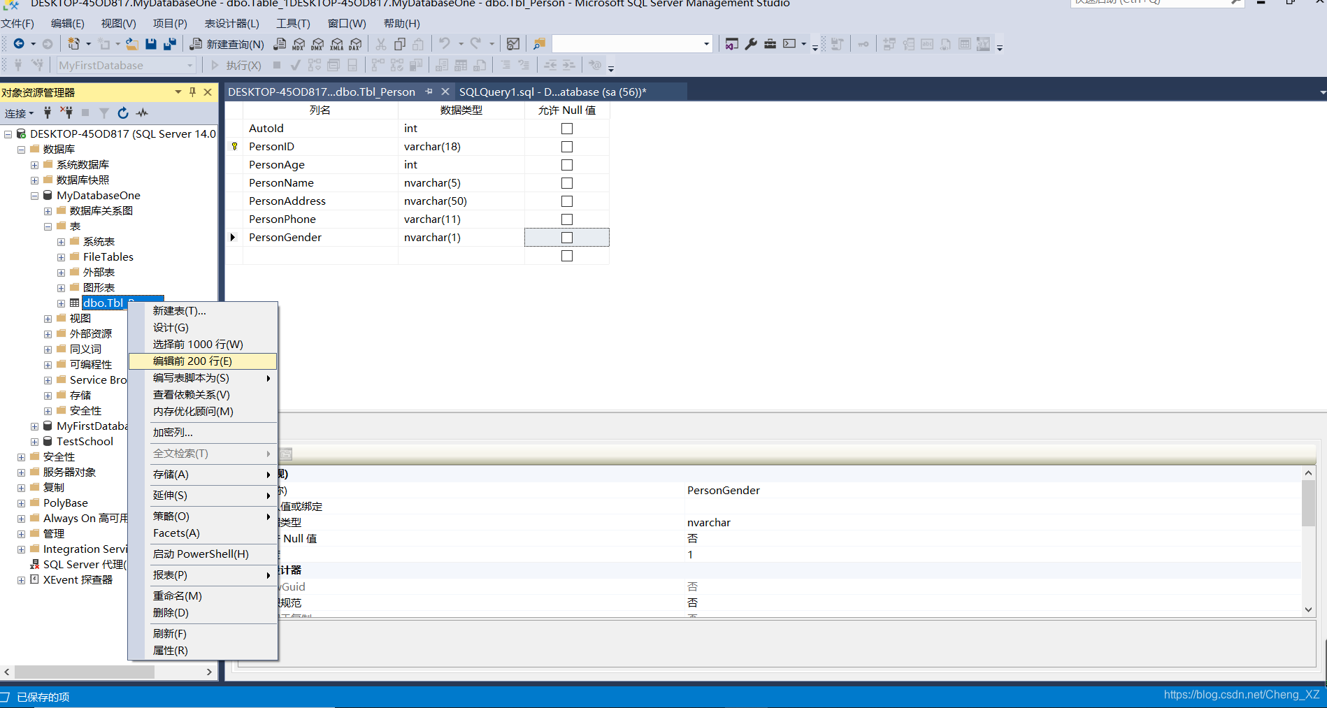Toggle Allow Null for AutoId column
The image size is (1327, 708).
click(567, 129)
